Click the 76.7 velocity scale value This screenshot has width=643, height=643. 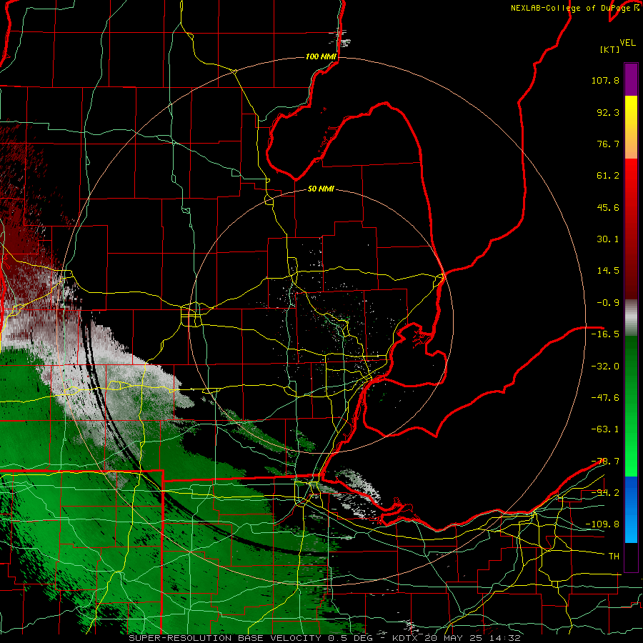coord(608,144)
